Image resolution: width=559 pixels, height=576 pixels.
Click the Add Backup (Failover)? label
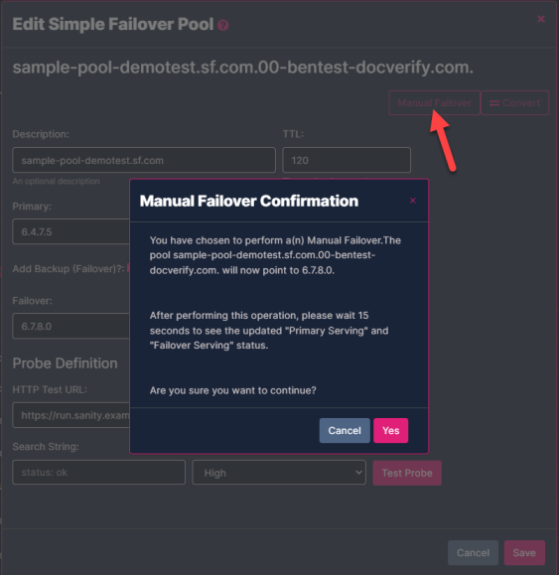coord(69,269)
